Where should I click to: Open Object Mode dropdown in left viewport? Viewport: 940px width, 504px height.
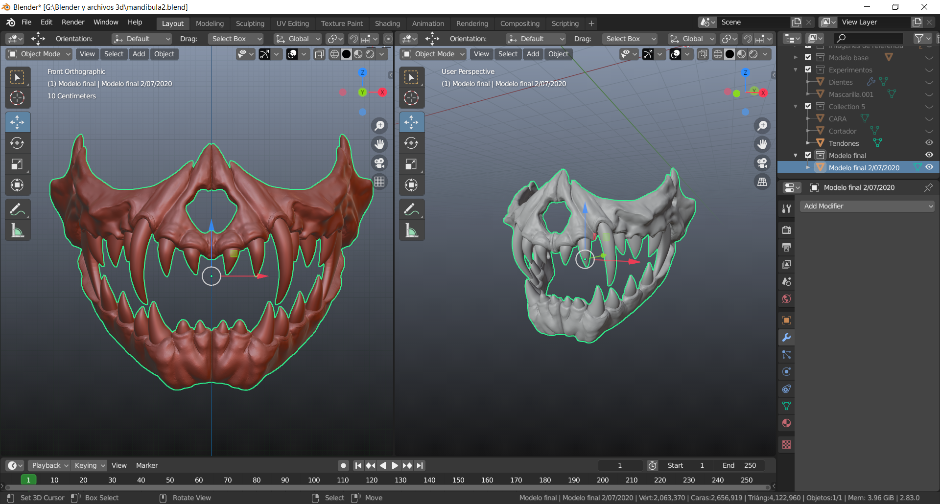pos(40,54)
